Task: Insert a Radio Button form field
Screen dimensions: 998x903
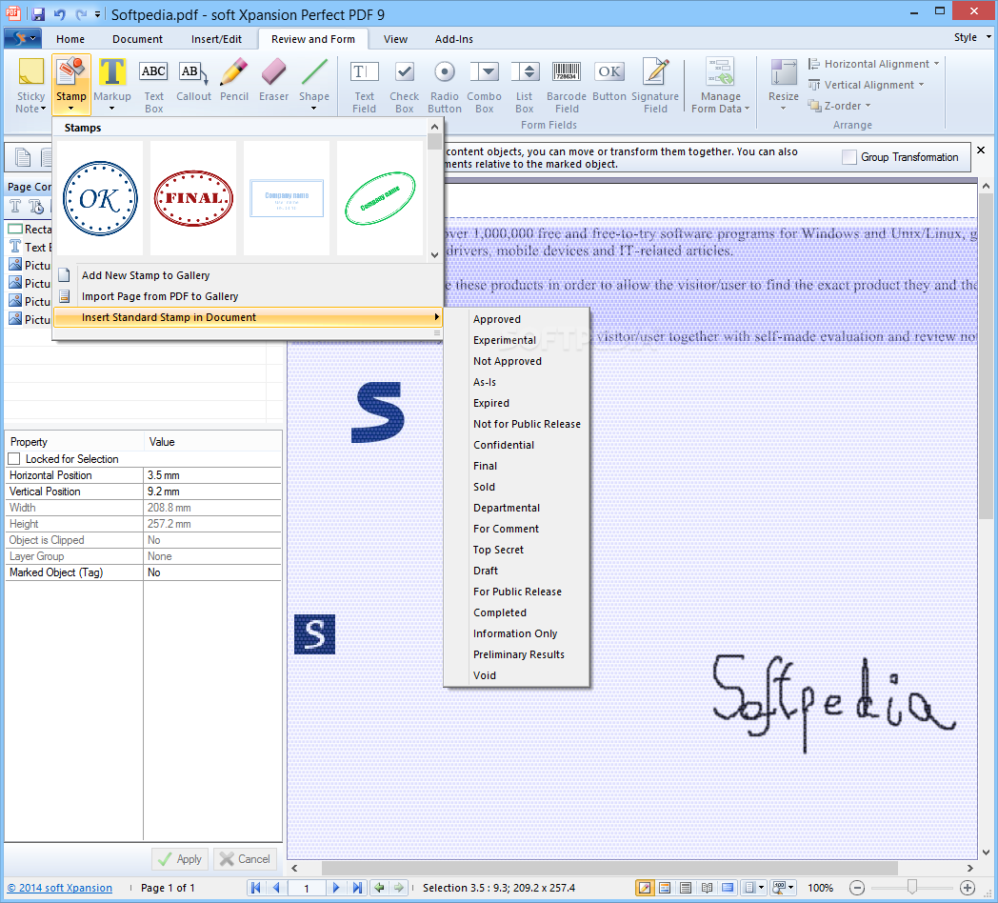Action: point(445,85)
